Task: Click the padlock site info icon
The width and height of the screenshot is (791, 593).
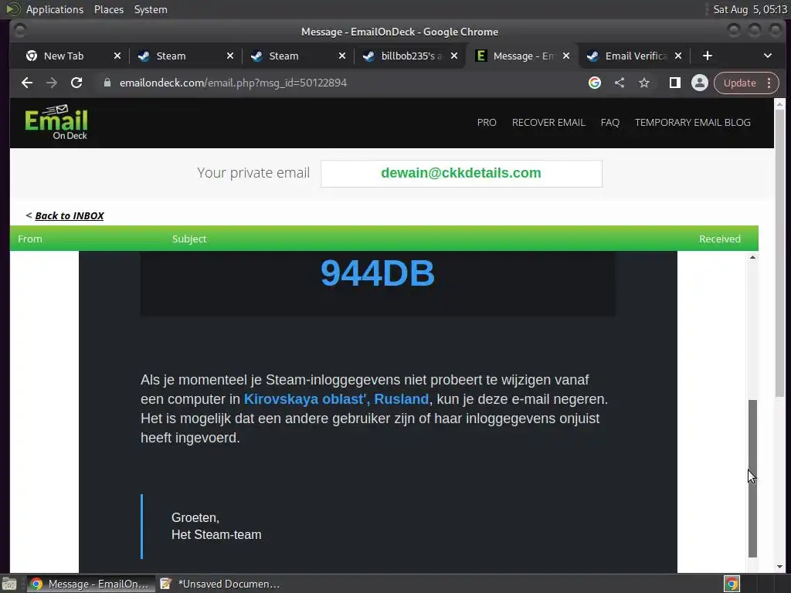Action: pyautogui.click(x=107, y=83)
